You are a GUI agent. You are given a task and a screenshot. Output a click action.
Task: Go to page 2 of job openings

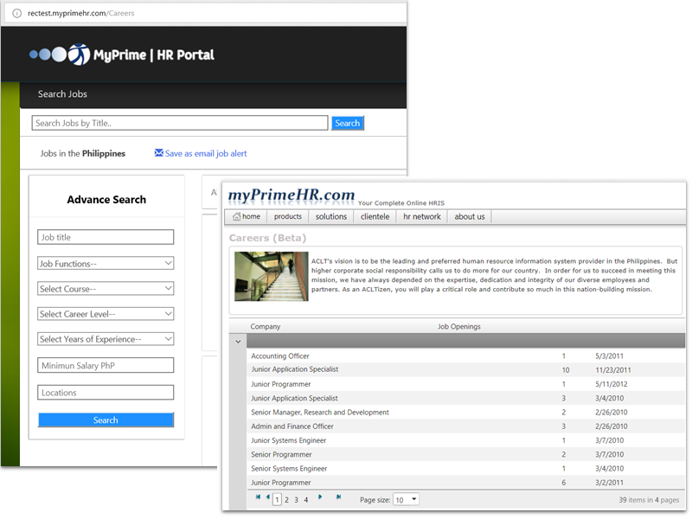point(286,500)
